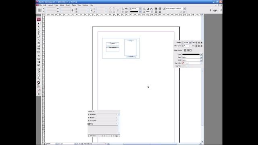The width and height of the screenshot is (258, 145).
Task: Click the Img placeholder image frame on page
Action: click(131, 48)
